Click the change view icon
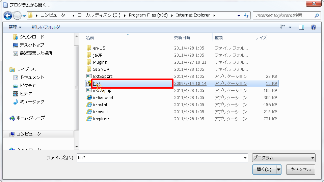The width and height of the screenshot is (324, 182). (x=283, y=27)
